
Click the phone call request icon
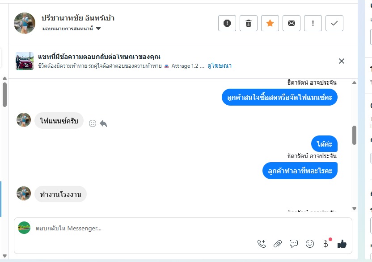point(262,244)
